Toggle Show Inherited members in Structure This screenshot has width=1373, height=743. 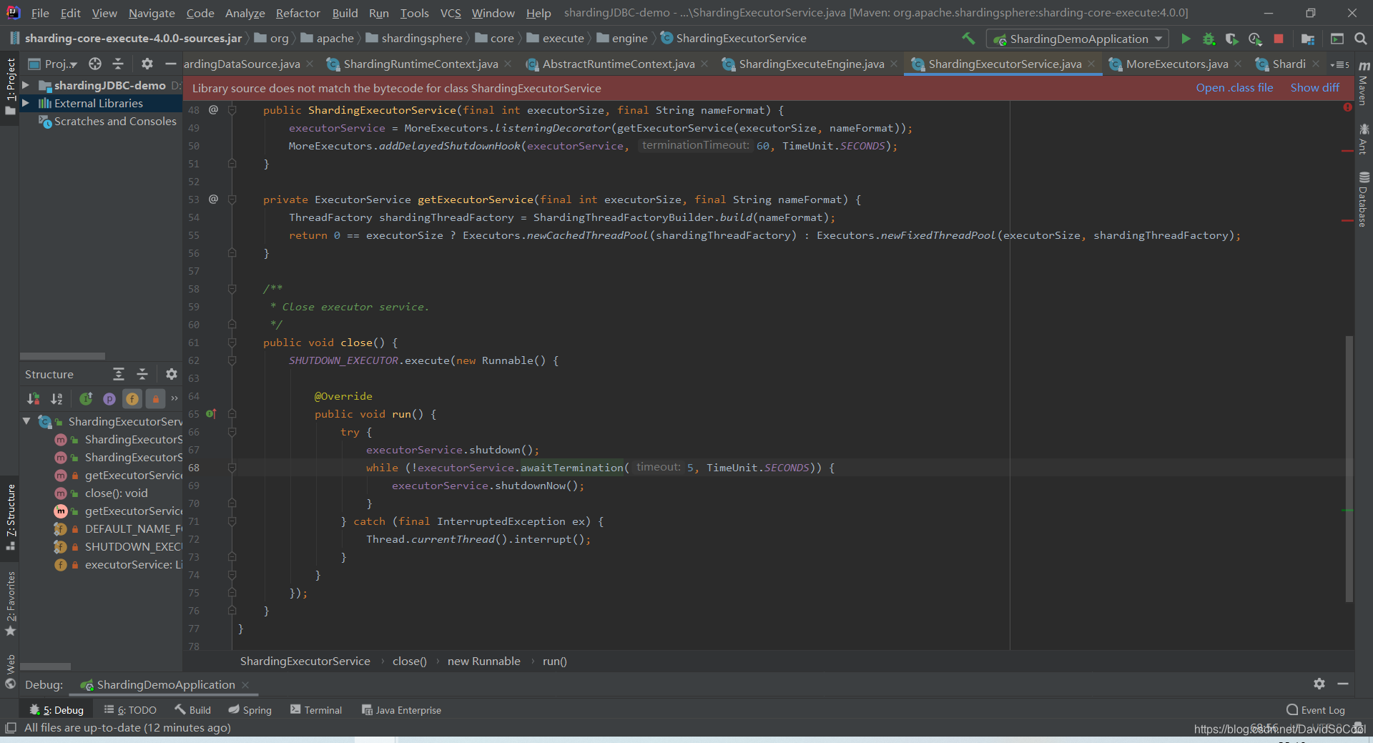pos(86,398)
